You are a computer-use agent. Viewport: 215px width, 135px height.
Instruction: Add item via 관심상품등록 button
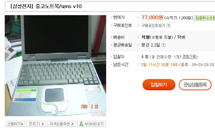pyautogui.click(x=195, y=85)
